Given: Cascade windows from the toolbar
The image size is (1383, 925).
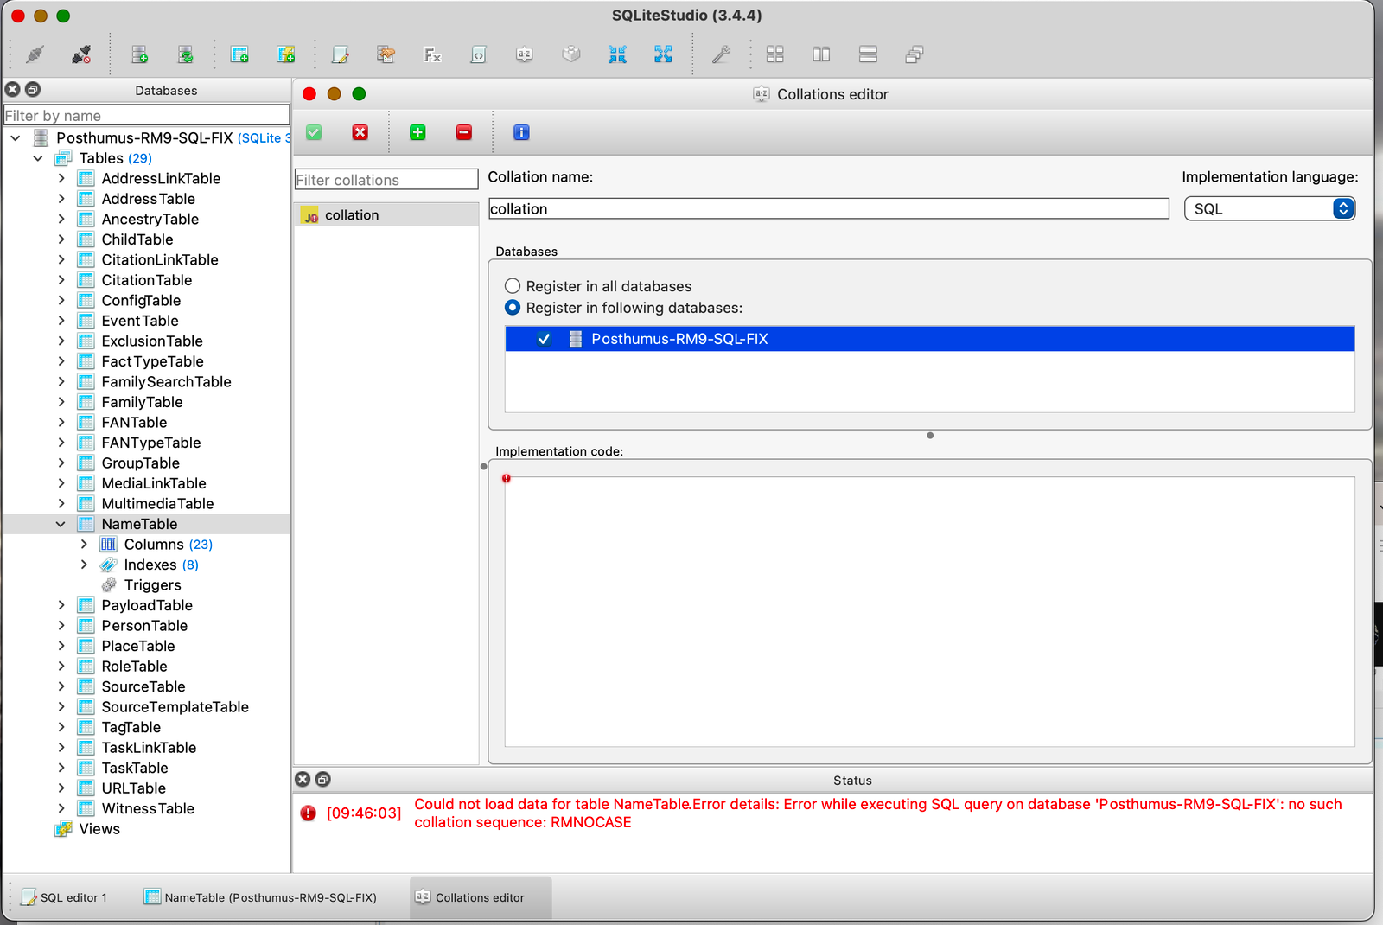Looking at the screenshot, I should point(914,54).
